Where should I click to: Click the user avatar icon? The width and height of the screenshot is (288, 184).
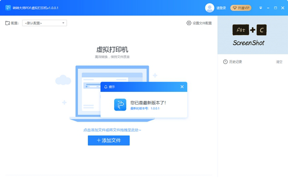click(x=210, y=8)
